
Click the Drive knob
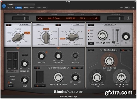[x=25, y=80]
